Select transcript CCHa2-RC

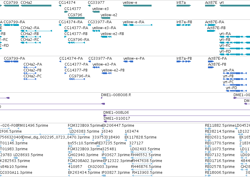coord(31,43)
